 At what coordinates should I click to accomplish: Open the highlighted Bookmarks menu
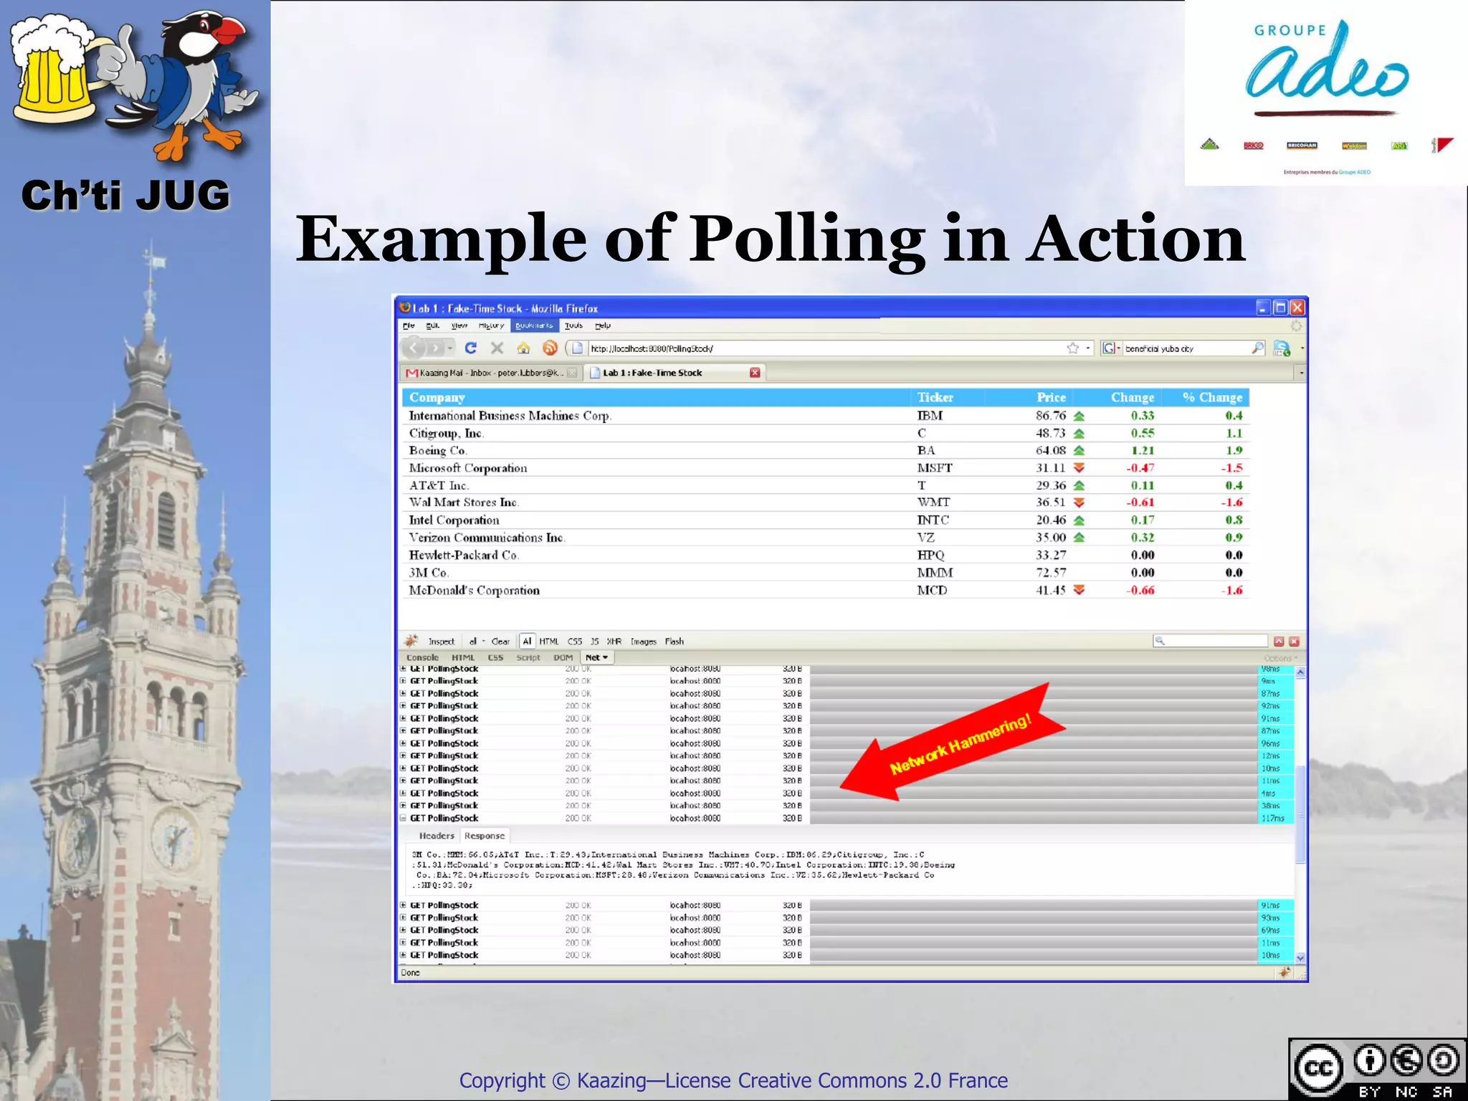pos(534,325)
